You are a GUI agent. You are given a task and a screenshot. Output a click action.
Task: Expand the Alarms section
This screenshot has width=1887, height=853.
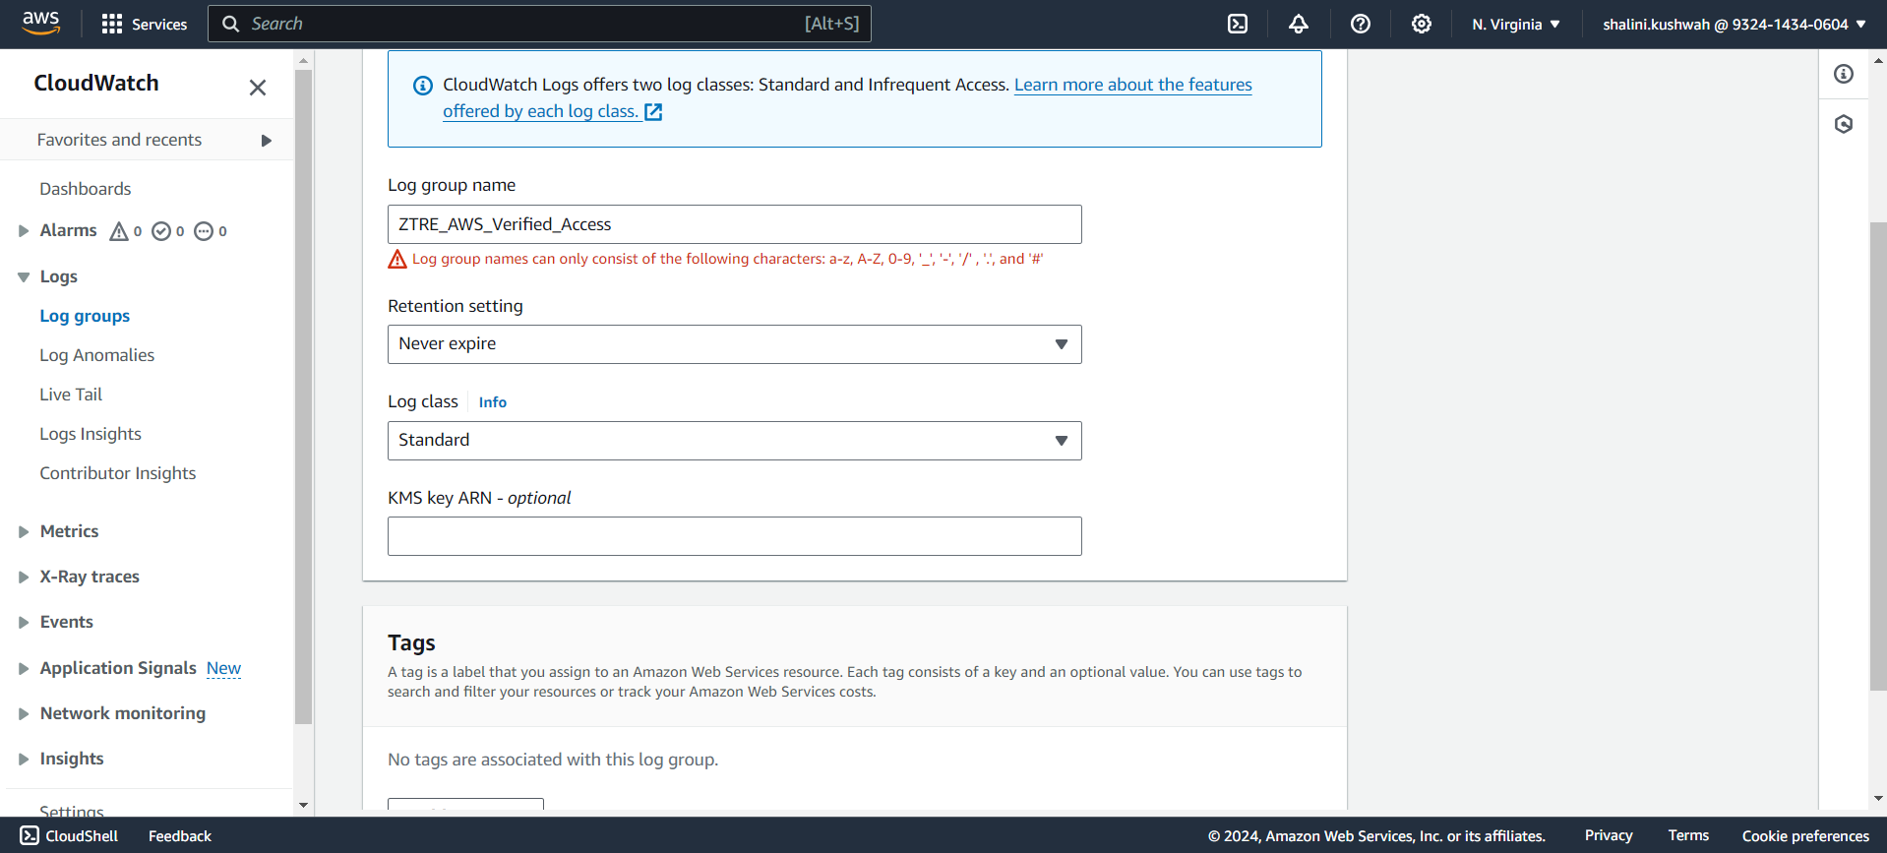[24, 231]
